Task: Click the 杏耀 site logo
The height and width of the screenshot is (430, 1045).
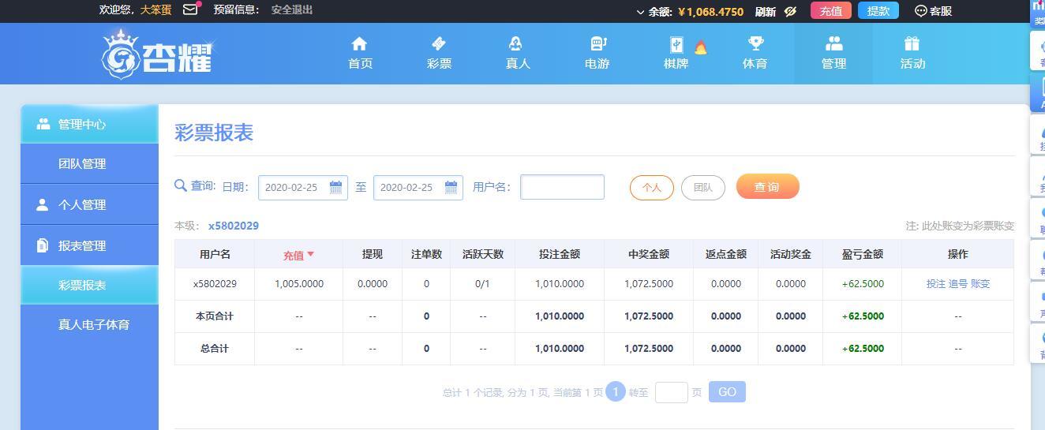Action: [157, 54]
